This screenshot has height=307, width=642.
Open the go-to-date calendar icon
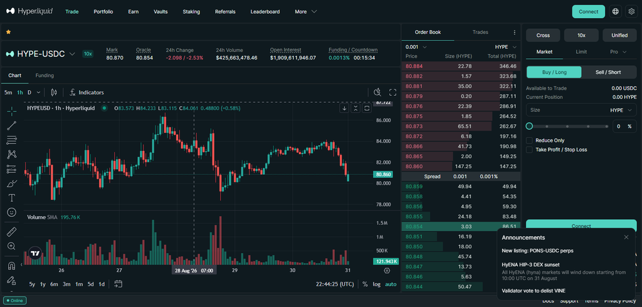tap(118, 284)
